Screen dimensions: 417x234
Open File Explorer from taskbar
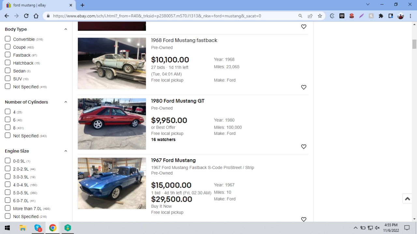click(x=22, y=228)
